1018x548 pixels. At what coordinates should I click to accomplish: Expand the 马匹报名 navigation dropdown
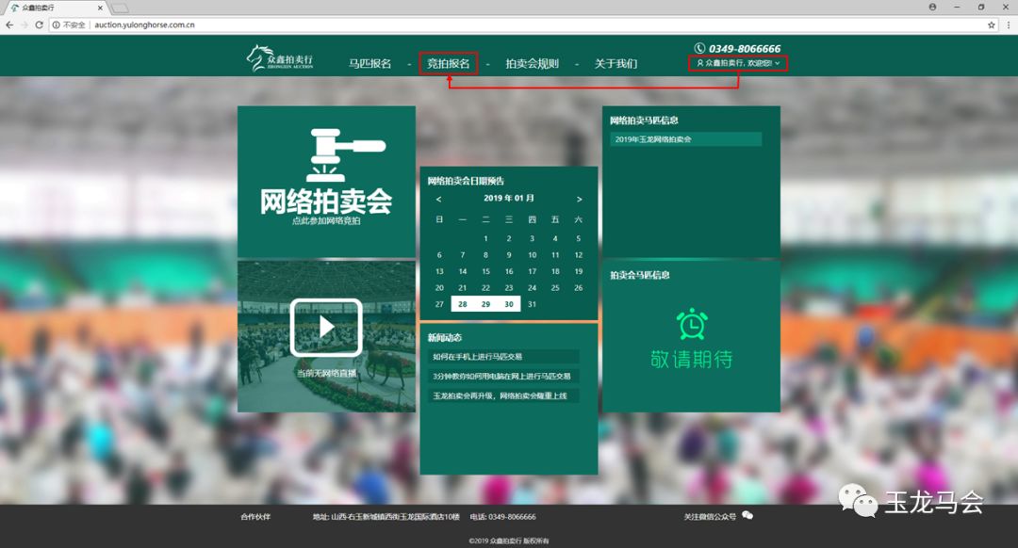(371, 63)
